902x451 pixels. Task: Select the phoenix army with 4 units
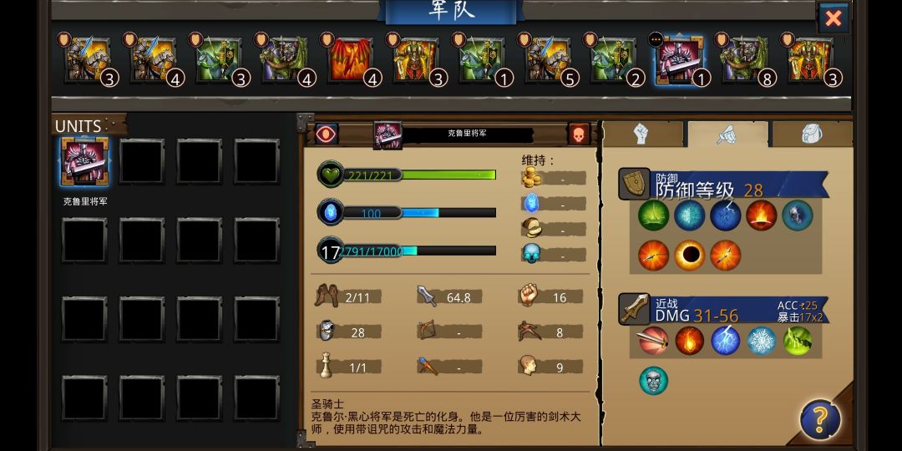coord(351,59)
